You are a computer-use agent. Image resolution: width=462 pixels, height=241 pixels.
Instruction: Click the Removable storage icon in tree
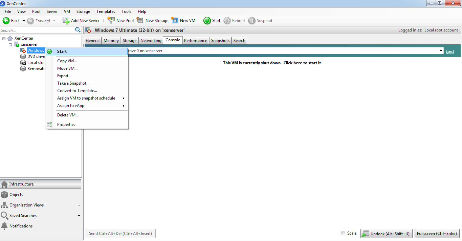point(23,69)
